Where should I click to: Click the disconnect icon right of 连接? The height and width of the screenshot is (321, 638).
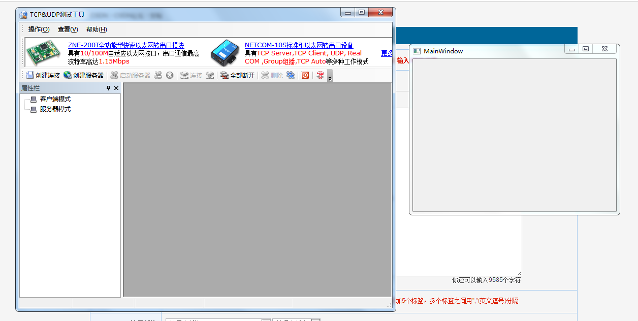tap(210, 75)
